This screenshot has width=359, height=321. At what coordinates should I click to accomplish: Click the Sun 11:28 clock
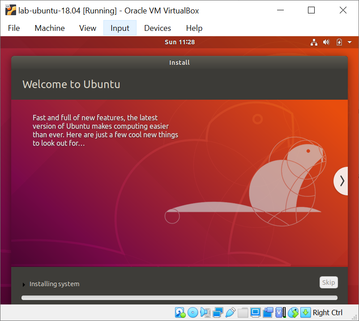coord(180,42)
